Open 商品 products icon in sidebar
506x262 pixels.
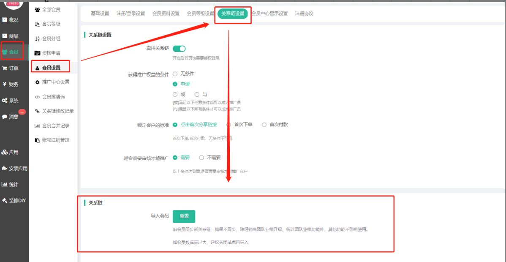tap(5, 36)
